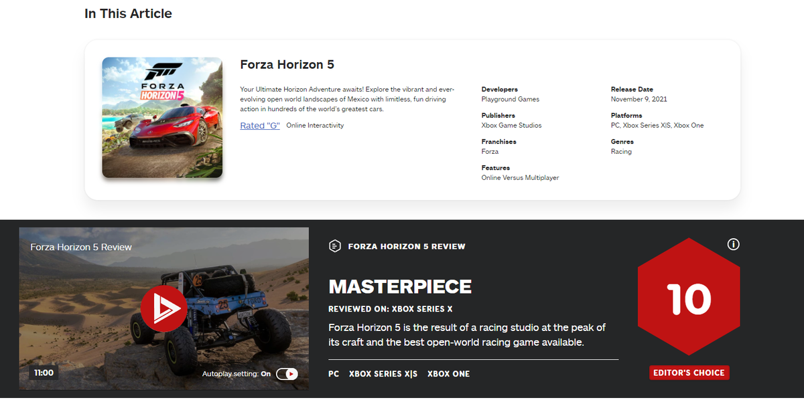Open the Forza franchise link

click(x=490, y=152)
